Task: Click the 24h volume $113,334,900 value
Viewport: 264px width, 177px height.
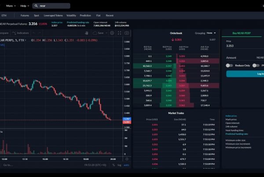Action: coord(122,25)
